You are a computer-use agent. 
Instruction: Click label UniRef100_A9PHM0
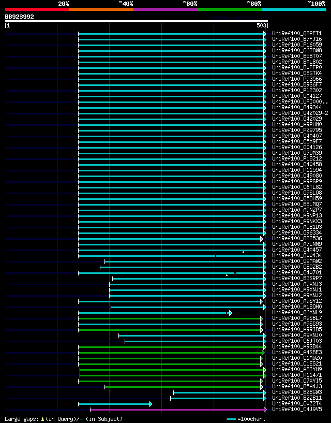(297, 125)
